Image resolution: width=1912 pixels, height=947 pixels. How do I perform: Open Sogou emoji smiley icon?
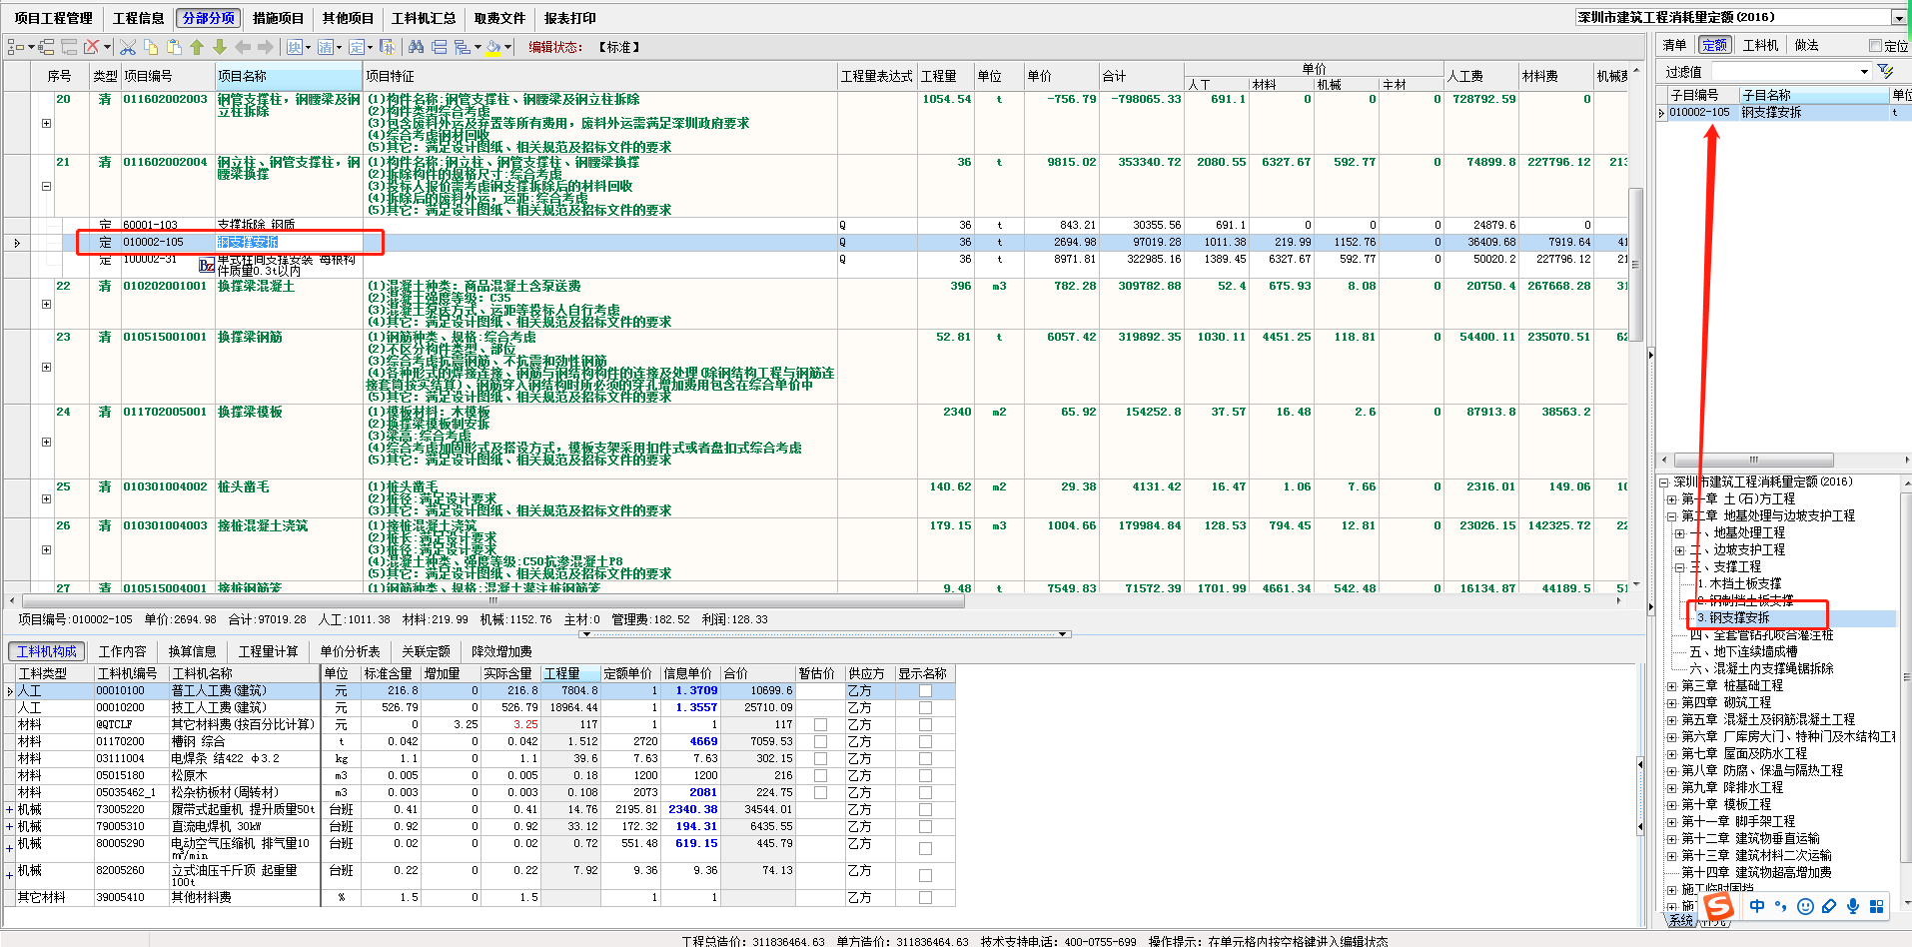coord(1805,906)
